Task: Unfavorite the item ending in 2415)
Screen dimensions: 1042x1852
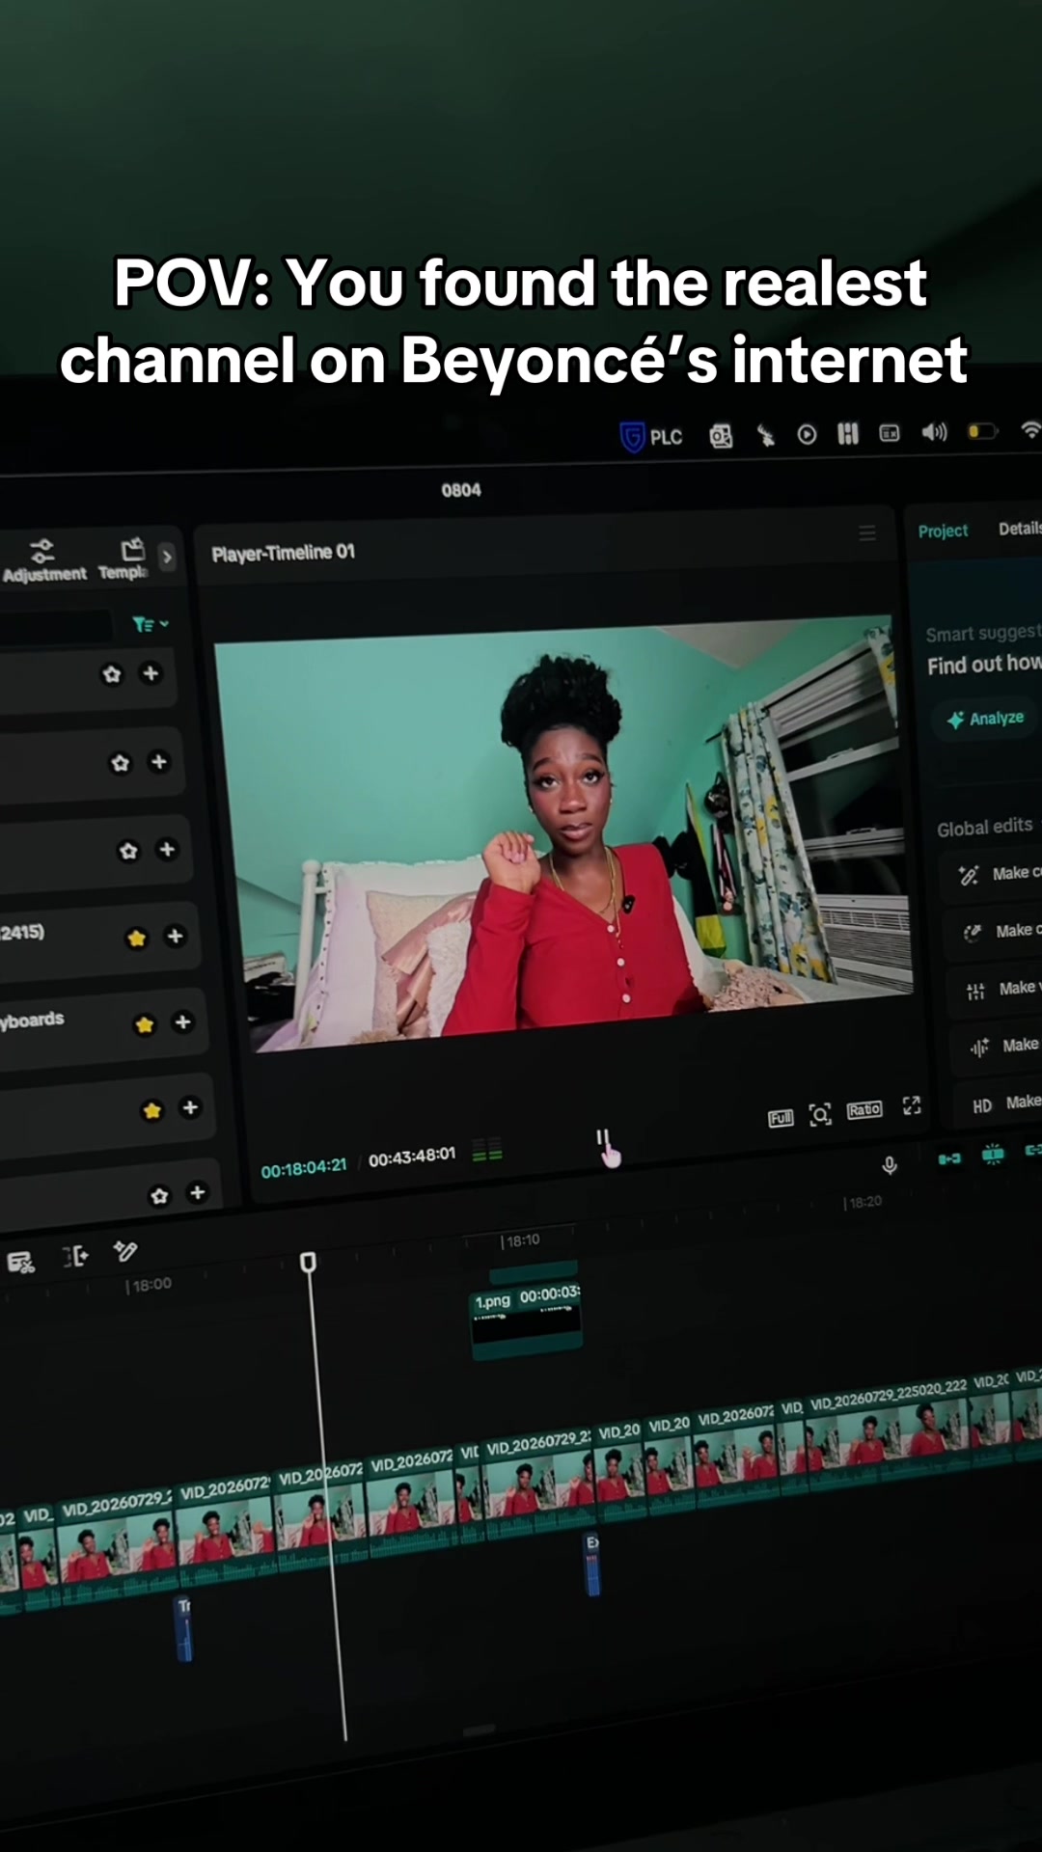Action: coord(137,938)
